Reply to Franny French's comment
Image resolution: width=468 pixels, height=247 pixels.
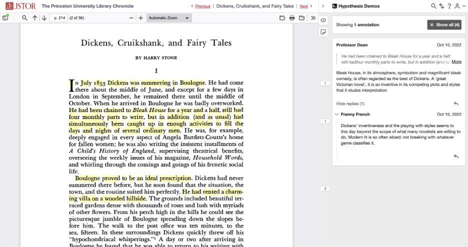[456, 156]
